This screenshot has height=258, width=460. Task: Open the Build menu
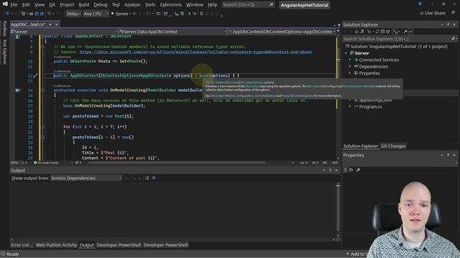pyautogui.click(x=83, y=5)
